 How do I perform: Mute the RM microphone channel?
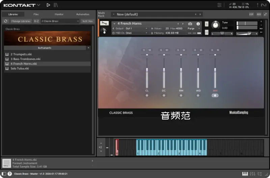click(184, 50)
